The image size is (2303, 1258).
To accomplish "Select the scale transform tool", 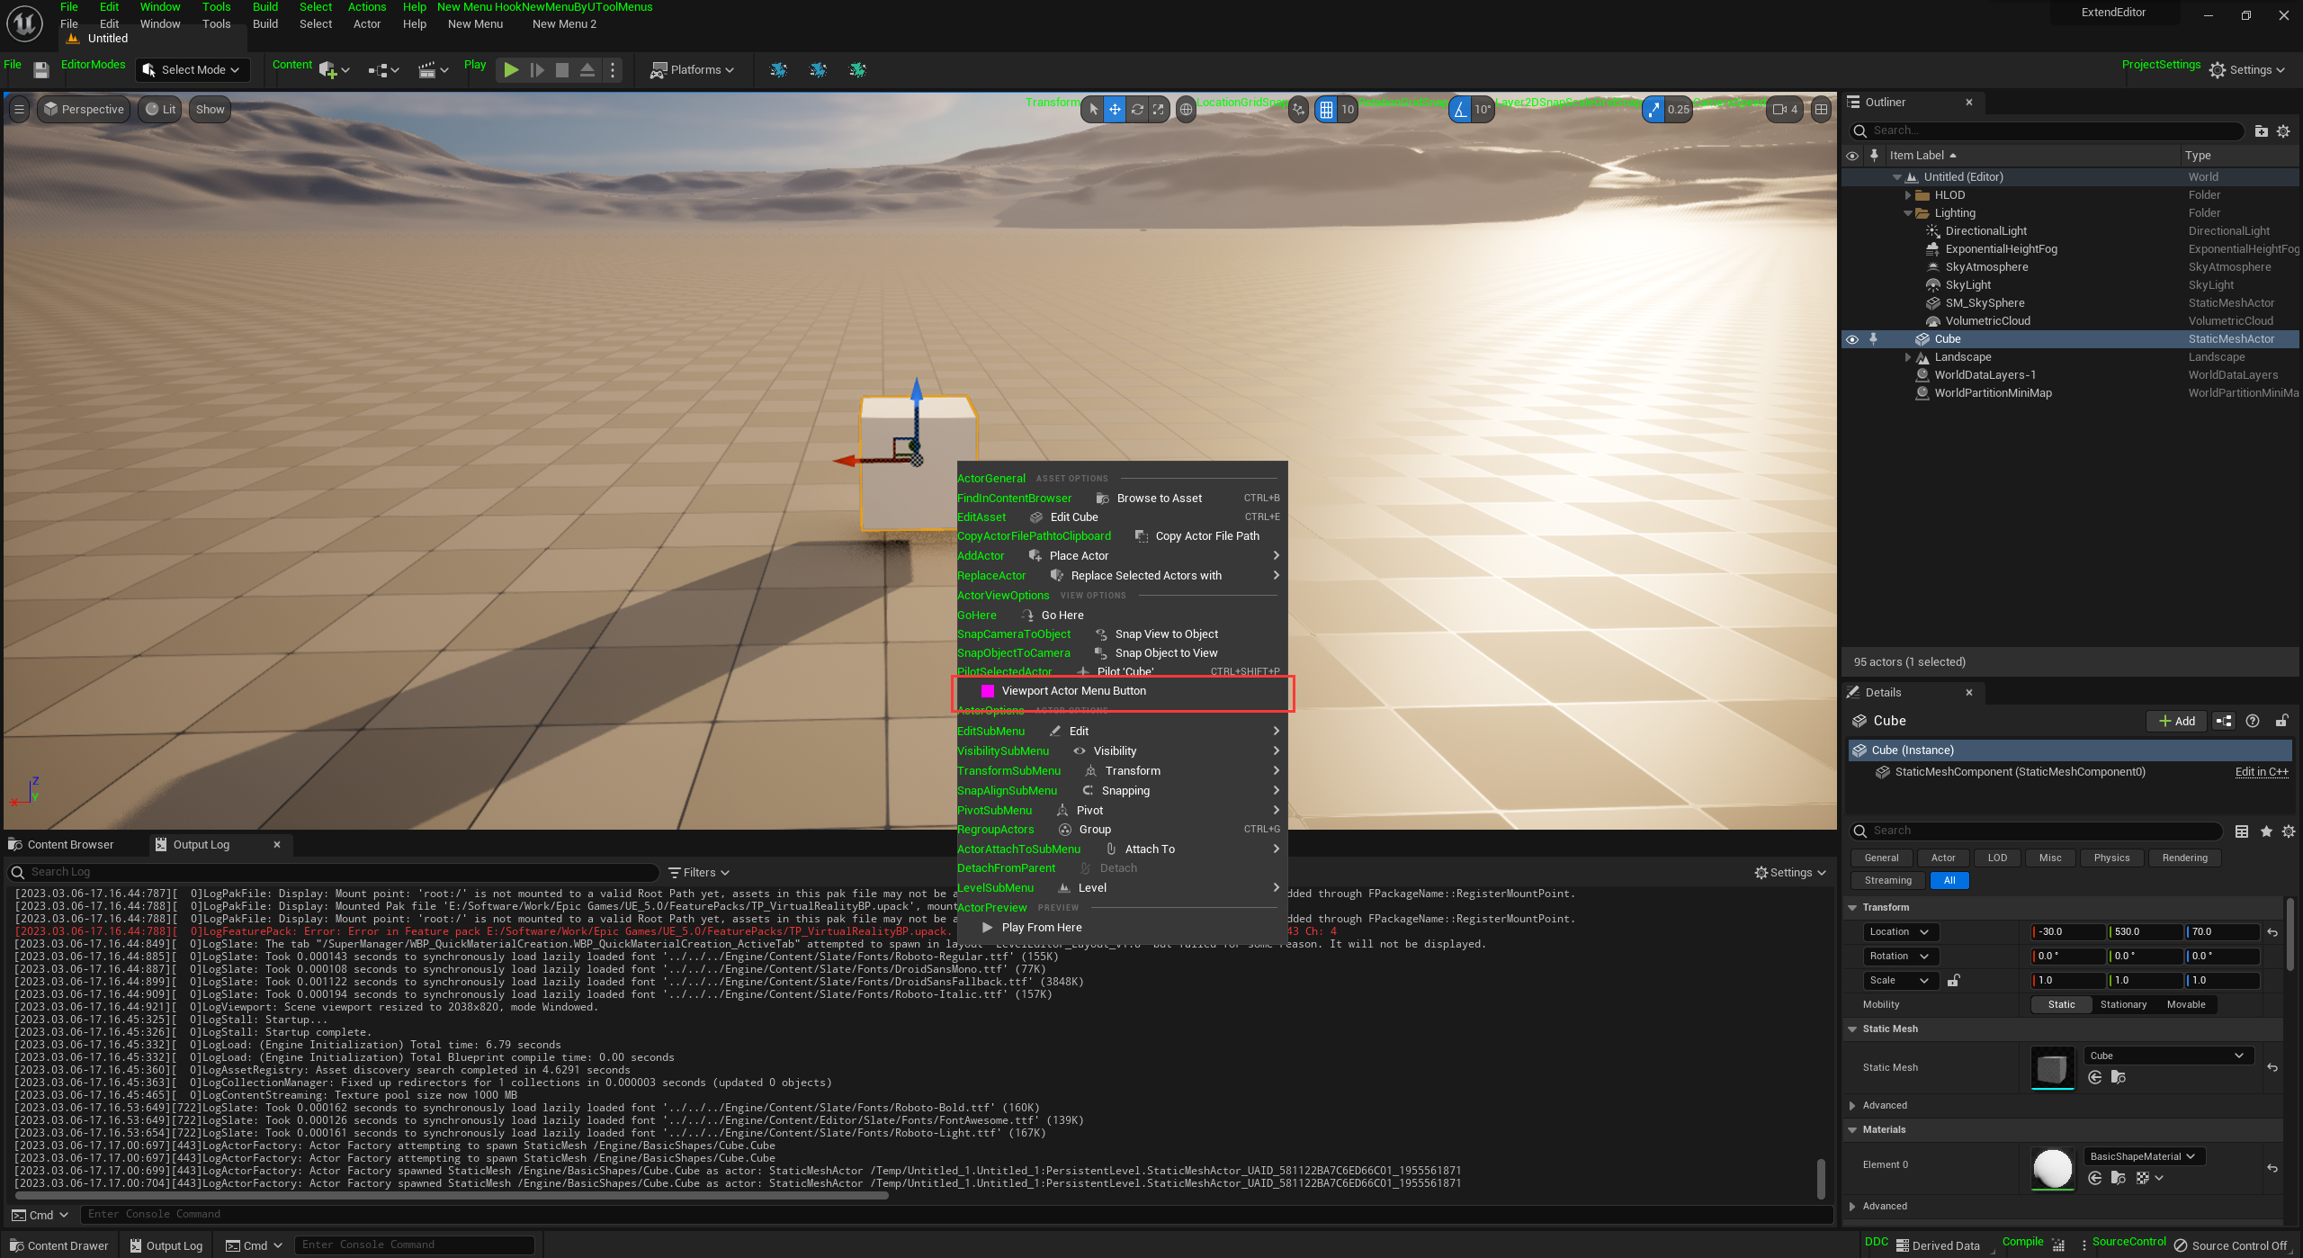I will click(x=1159, y=110).
